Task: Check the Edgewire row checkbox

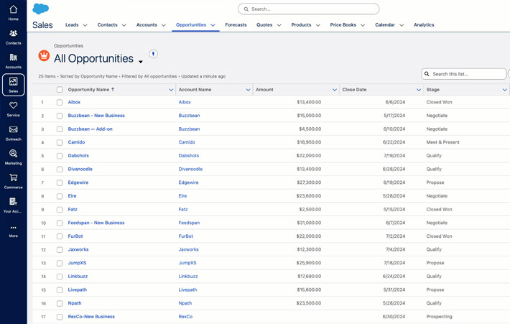Action: pyautogui.click(x=60, y=182)
